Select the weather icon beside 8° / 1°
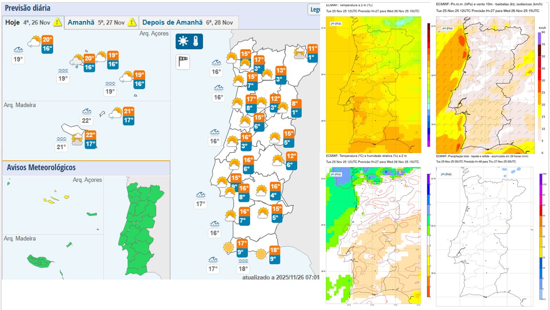The height and width of the screenshot is (310, 550). (283, 108)
